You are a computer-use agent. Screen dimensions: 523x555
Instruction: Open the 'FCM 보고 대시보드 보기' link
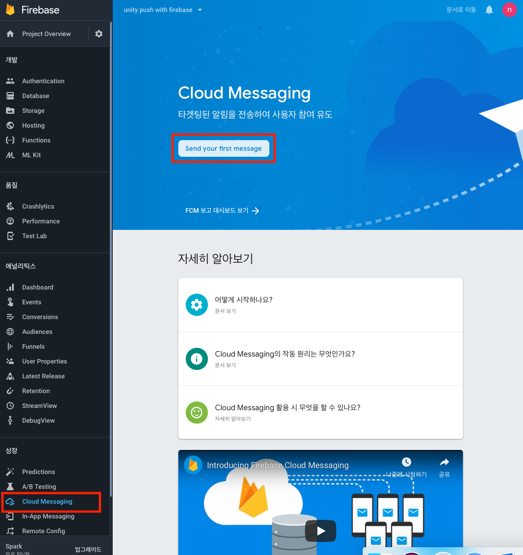222,210
